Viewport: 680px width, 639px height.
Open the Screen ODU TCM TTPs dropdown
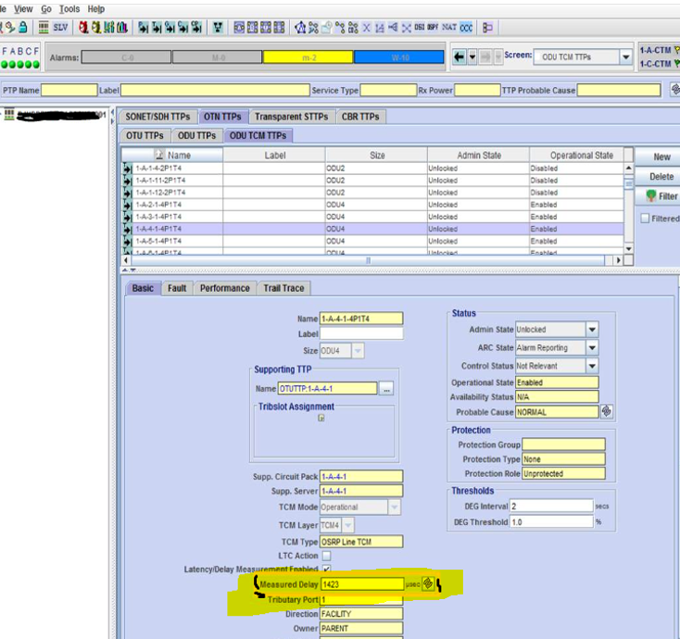625,56
